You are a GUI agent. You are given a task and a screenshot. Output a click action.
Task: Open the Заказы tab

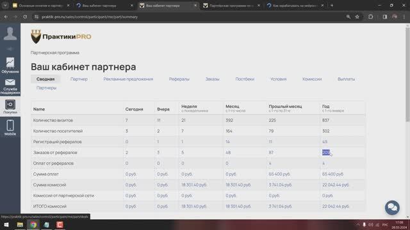click(x=212, y=79)
